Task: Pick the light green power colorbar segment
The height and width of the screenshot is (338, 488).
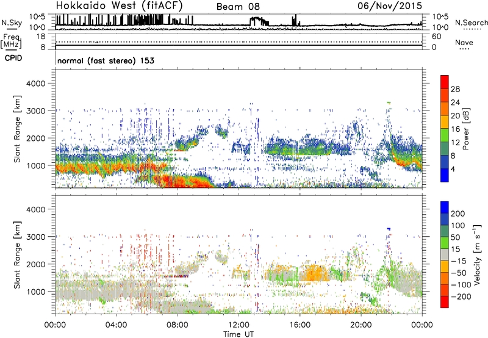Action: tap(445, 135)
